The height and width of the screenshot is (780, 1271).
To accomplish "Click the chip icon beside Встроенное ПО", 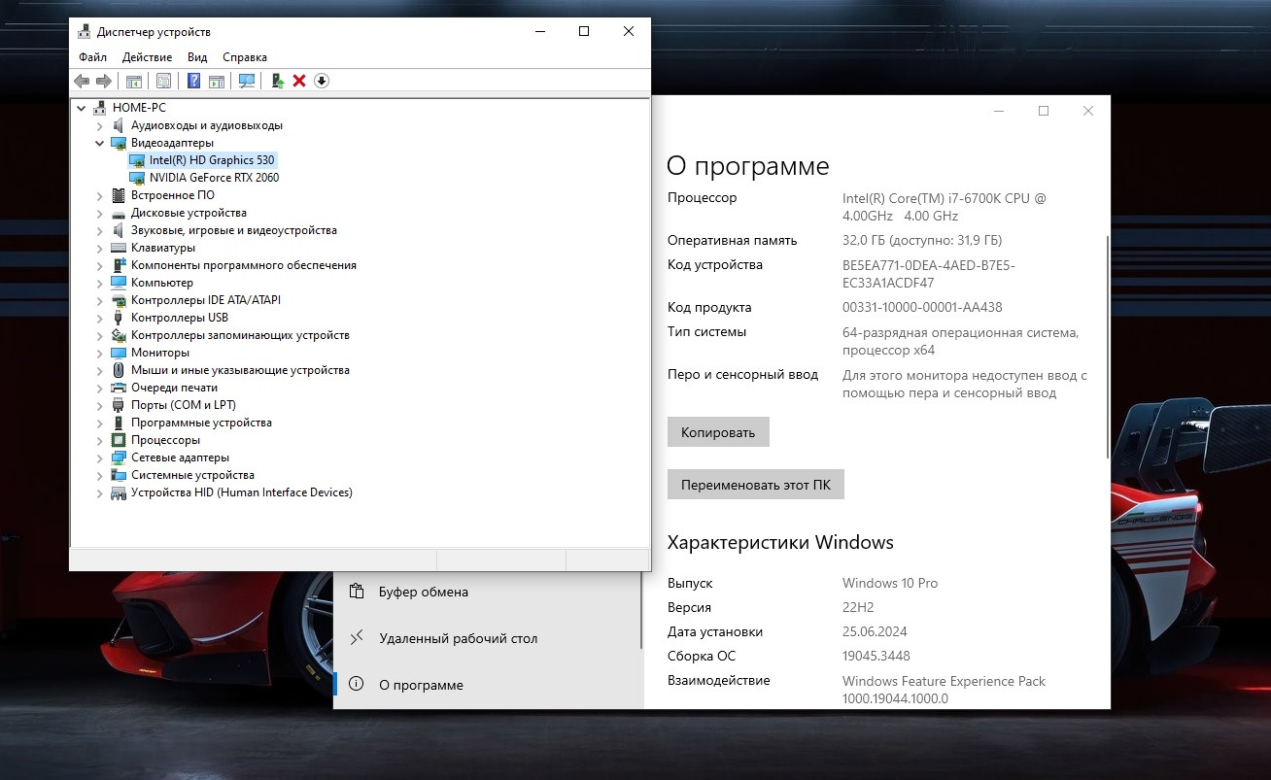I will point(119,195).
